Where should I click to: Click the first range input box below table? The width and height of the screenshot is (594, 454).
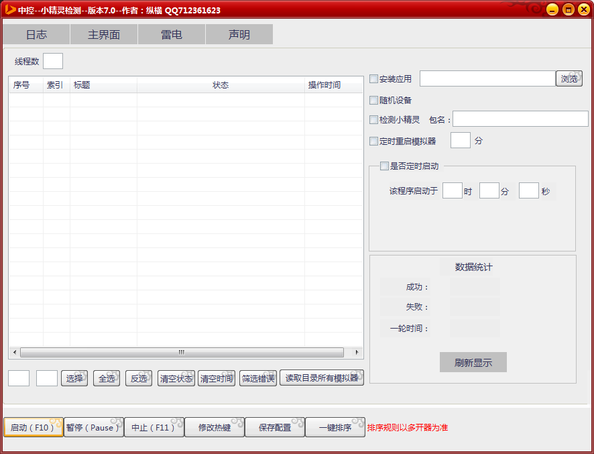[19, 378]
